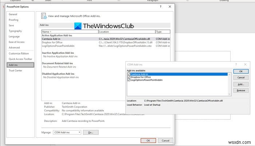255x146 pixels.
Task: Select Dropbox for Office row in Active Add-ins table
Action: (106, 42)
